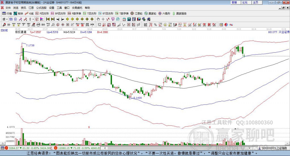Click the 7.1738 high price marker
Image resolution: width=290 pixels, height=156 pixels.
click(x=30, y=45)
